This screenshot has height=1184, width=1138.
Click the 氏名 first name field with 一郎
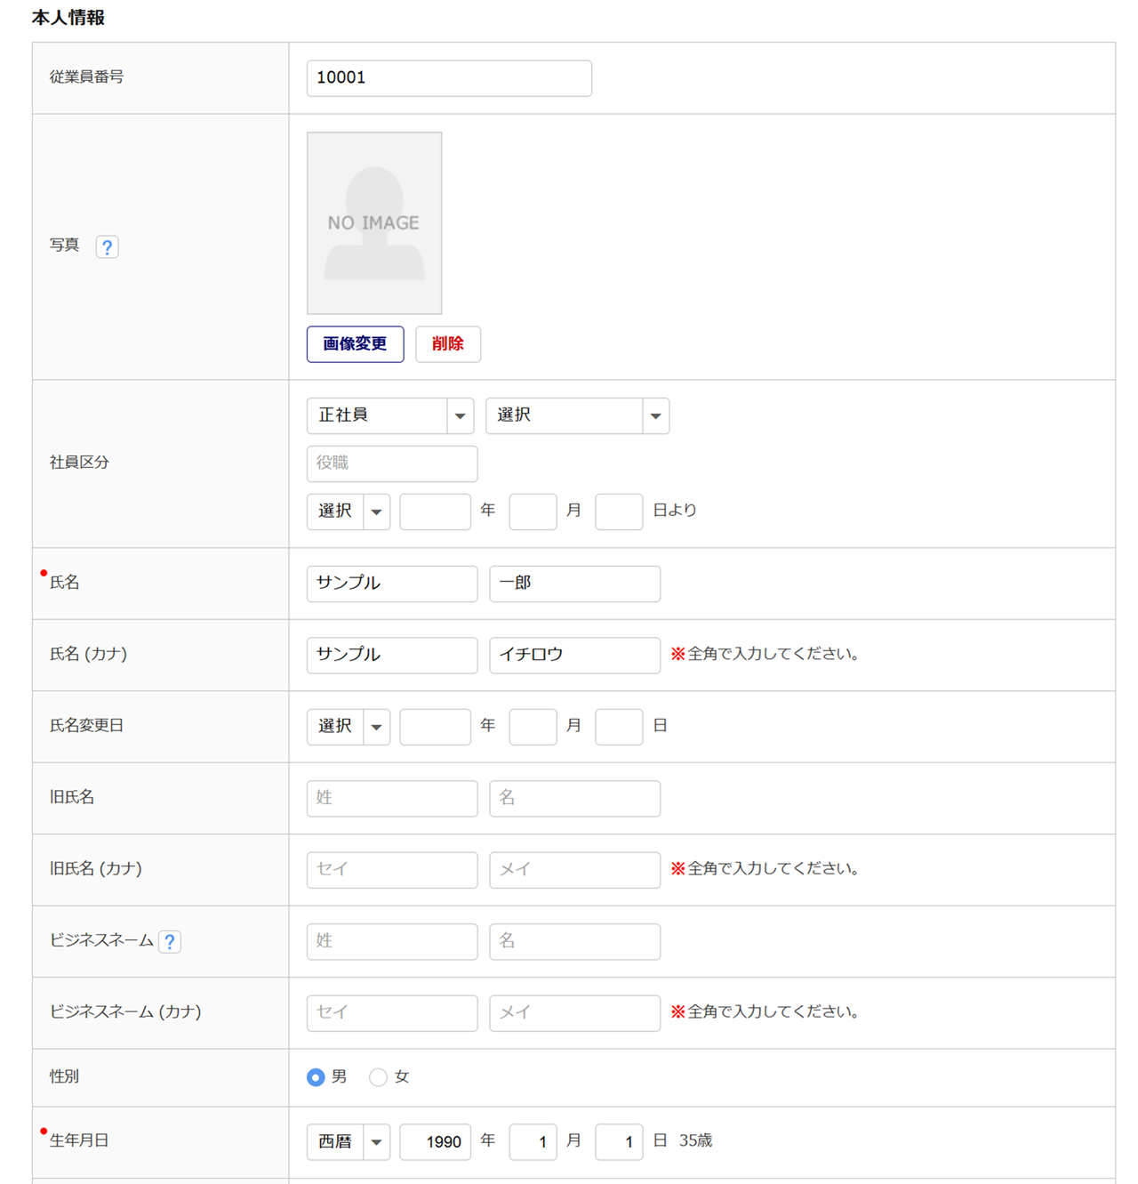coord(574,584)
